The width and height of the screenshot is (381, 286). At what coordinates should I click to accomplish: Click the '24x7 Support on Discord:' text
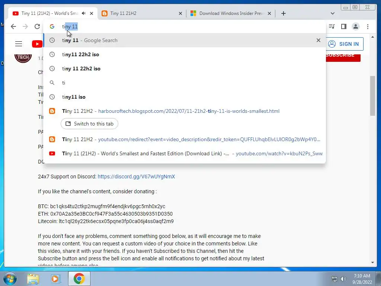(x=67, y=177)
